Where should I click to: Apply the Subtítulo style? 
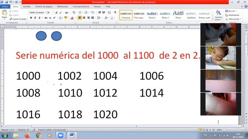tap(191, 15)
